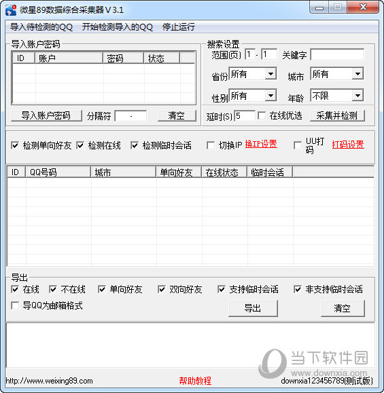Image resolution: width=384 pixels, height=393 pixels.
Task: Open the 省份 dropdown
Action: [x=253, y=74]
